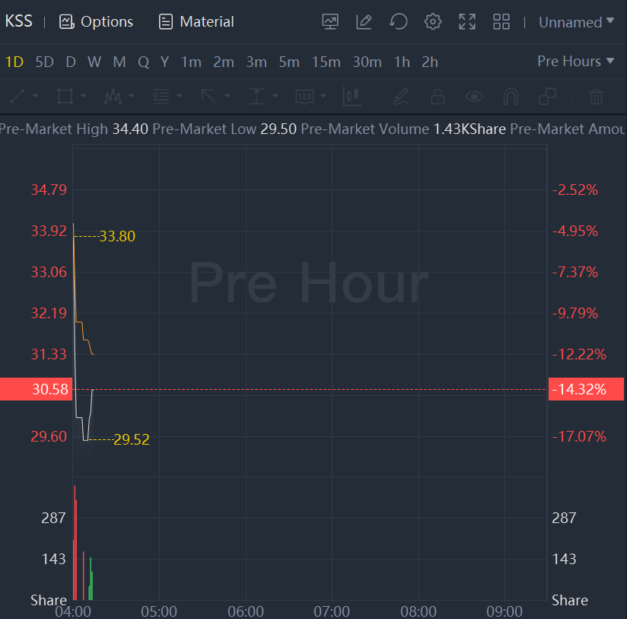The width and height of the screenshot is (627, 619).
Task: Expand chart to fullscreen
Action: [x=467, y=22]
